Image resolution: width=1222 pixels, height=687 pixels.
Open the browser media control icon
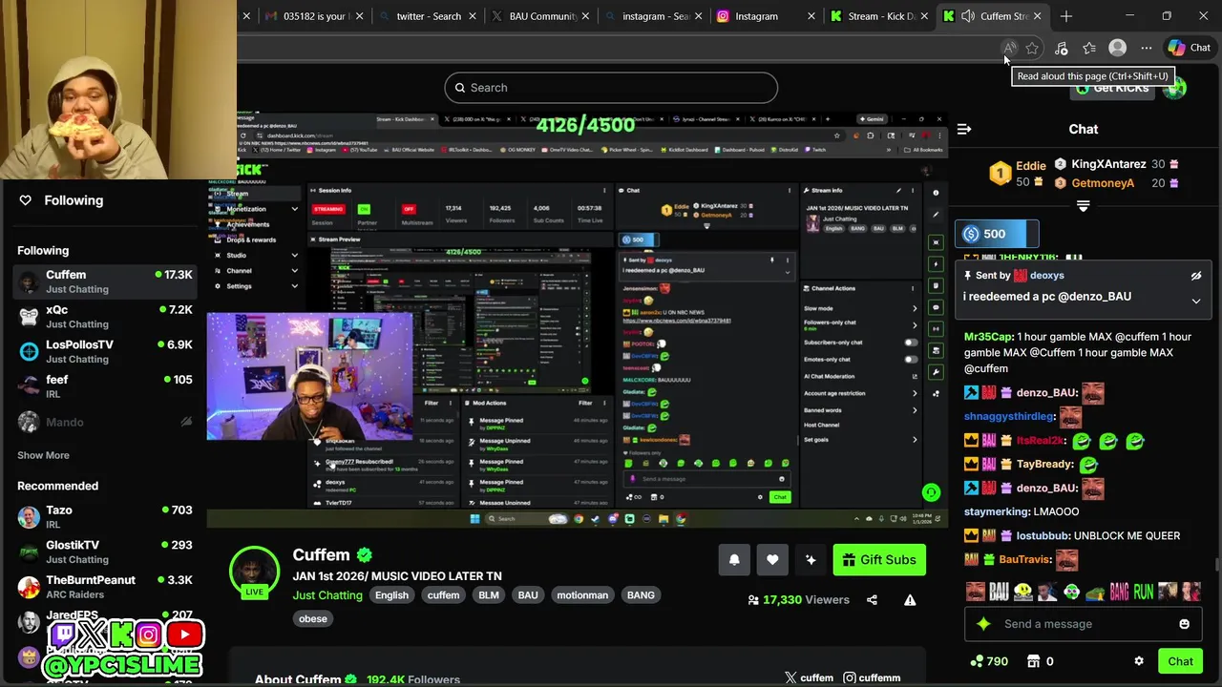tap(1061, 48)
